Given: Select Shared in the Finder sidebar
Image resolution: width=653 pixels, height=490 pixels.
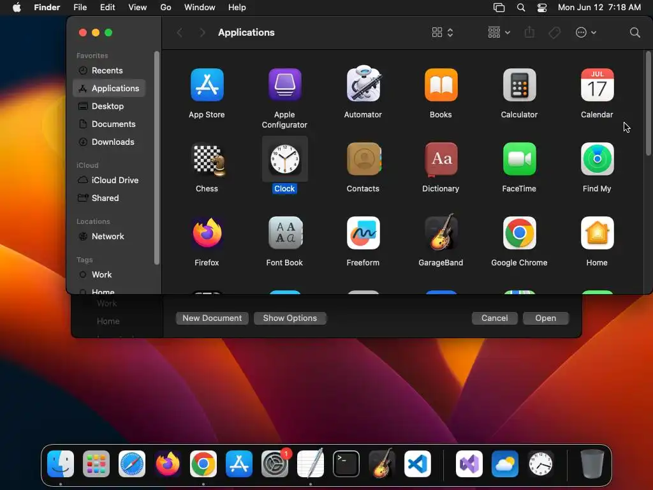Looking at the screenshot, I should 109,198.
